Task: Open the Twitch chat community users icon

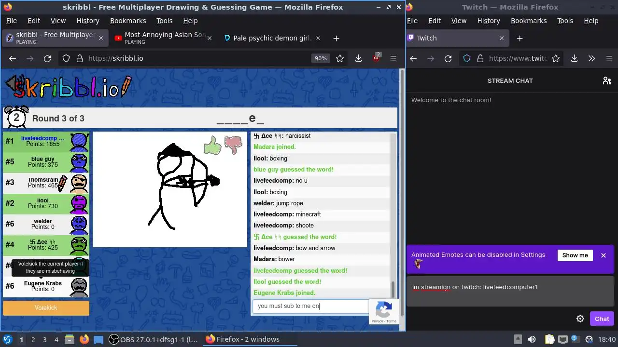Action: click(x=607, y=80)
